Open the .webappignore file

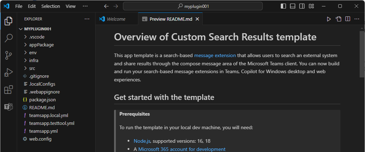56,92
